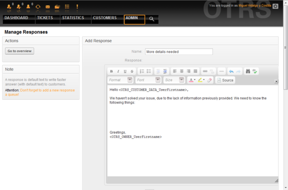Insert a bulleted list in the response
Viewport: 288px width, 190px height.
(x=149, y=71)
